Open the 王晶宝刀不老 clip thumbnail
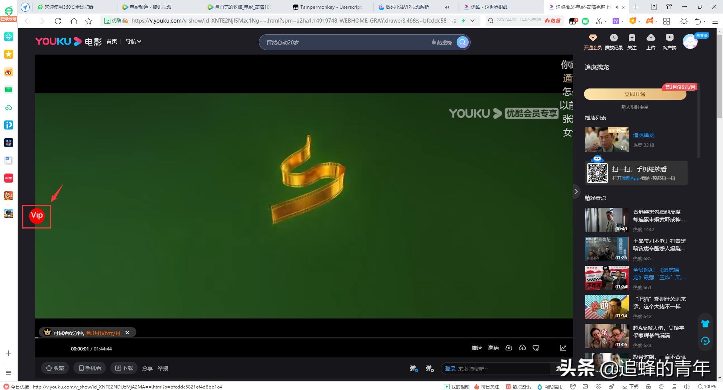This screenshot has height=390, width=723. coord(607,249)
